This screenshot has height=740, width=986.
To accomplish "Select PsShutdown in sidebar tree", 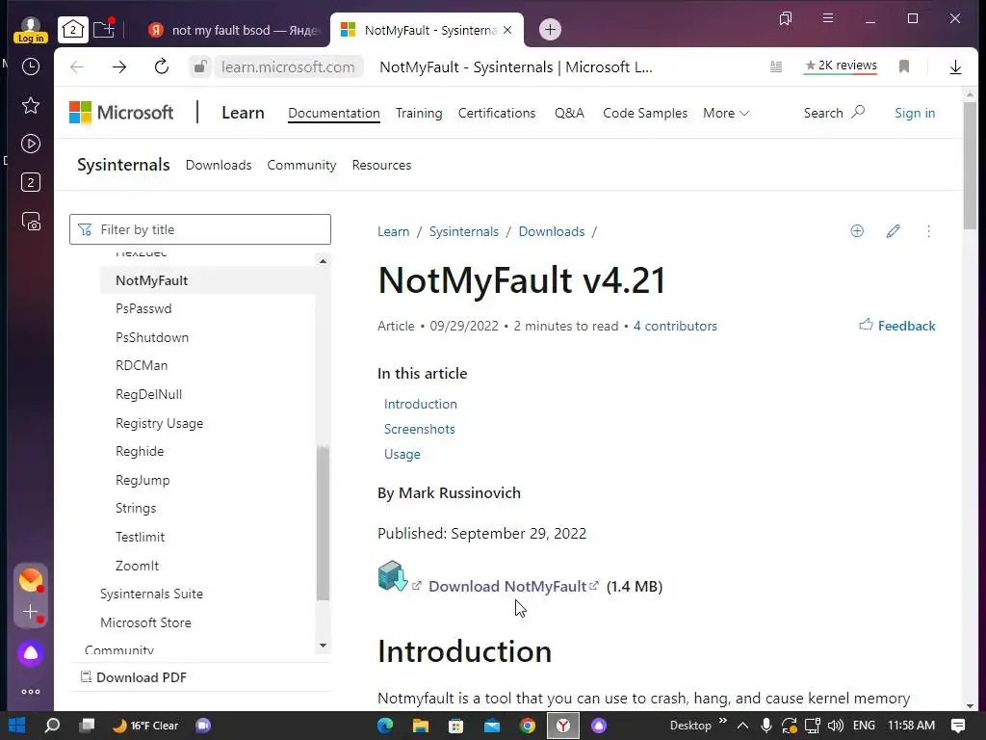I will click(x=152, y=337).
